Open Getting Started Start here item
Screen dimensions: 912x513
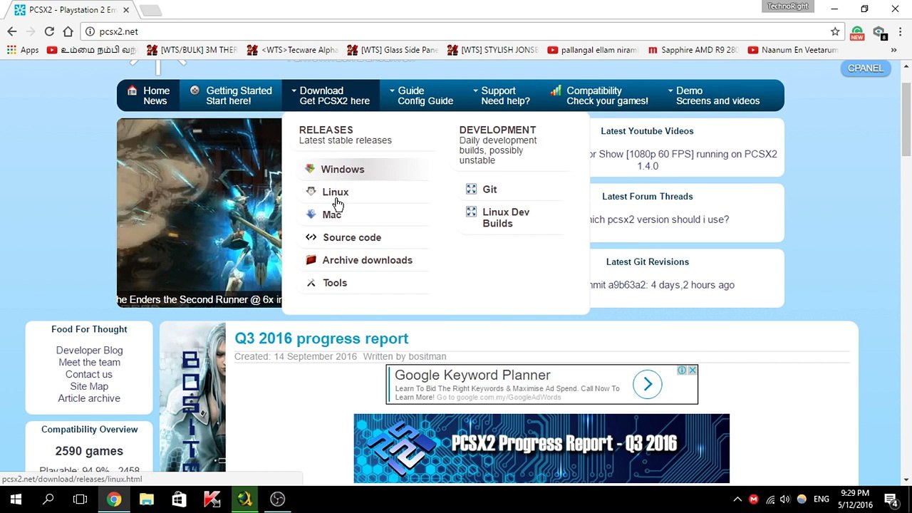[232, 95]
